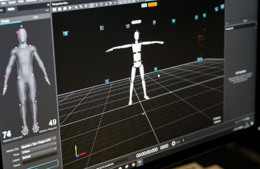Switch to LIVE mode

[x=144, y=5]
